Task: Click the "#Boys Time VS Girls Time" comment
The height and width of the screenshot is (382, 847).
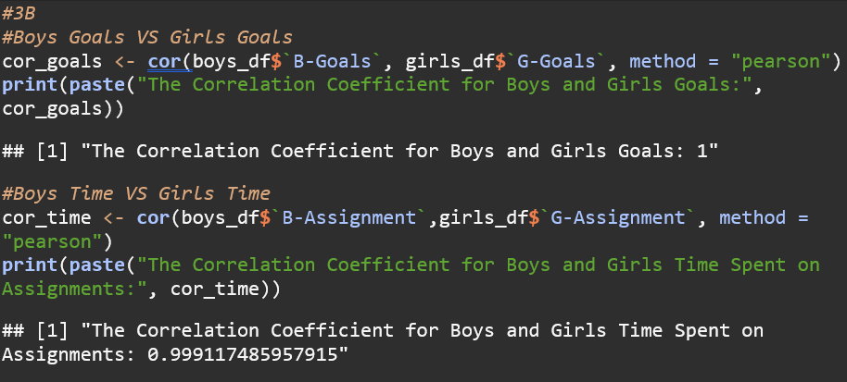Action: pos(135,194)
